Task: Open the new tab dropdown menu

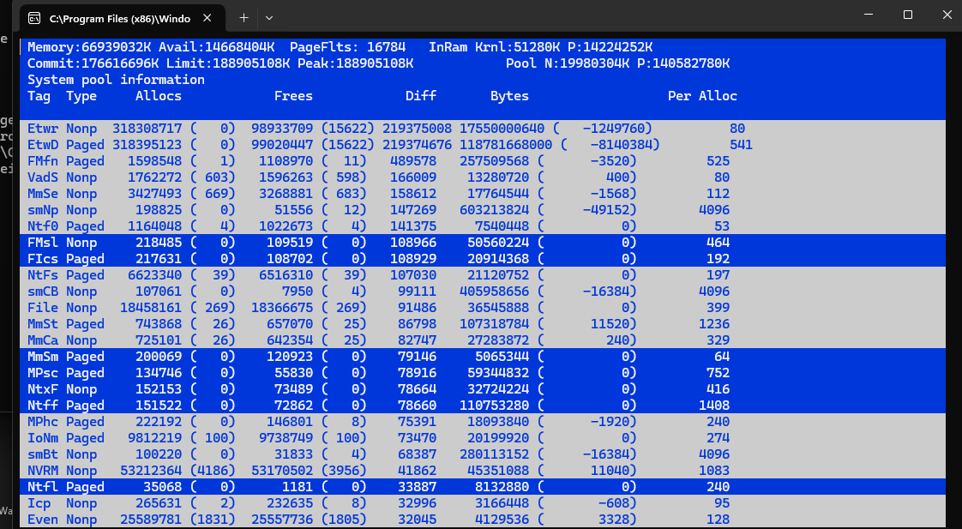Action: (x=268, y=17)
